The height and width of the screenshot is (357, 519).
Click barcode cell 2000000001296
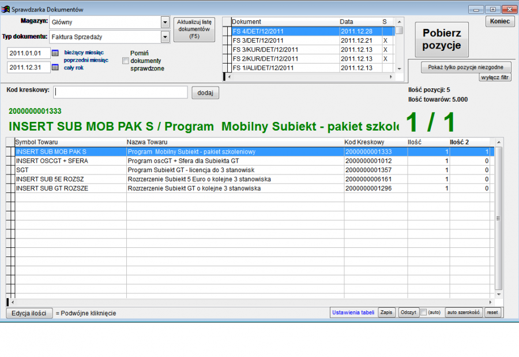(375, 188)
